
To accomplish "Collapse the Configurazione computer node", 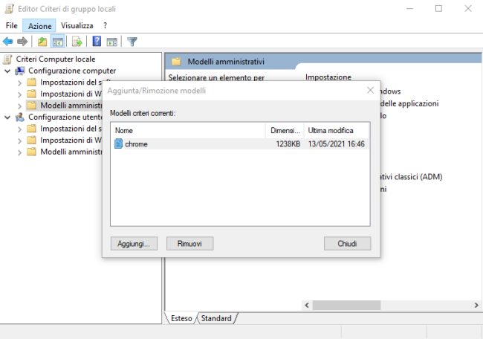I will point(7,71).
